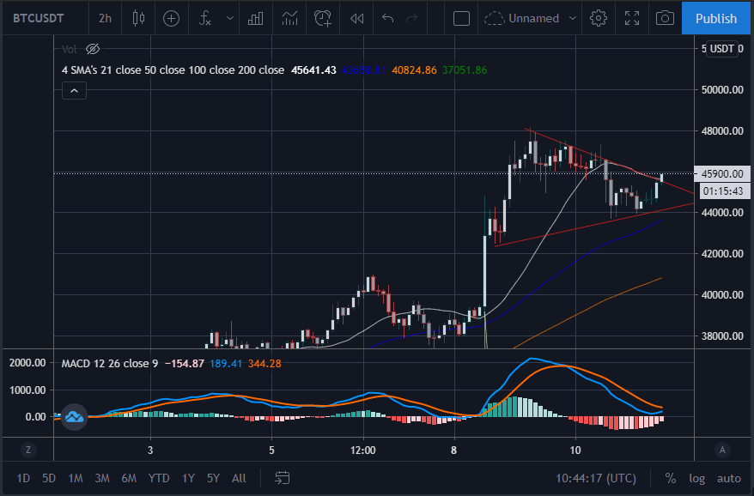Select the 4 SMA's indicator legend
754x496 pixels.
pyautogui.click(x=173, y=70)
